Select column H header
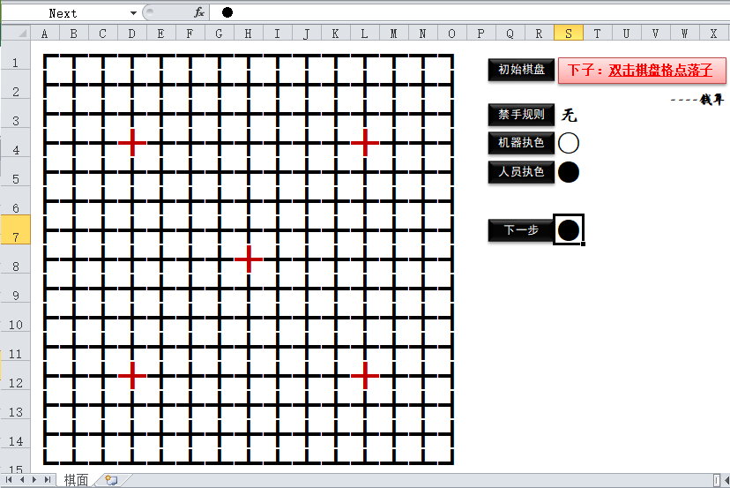This screenshot has width=730, height=488. point(248,34)
